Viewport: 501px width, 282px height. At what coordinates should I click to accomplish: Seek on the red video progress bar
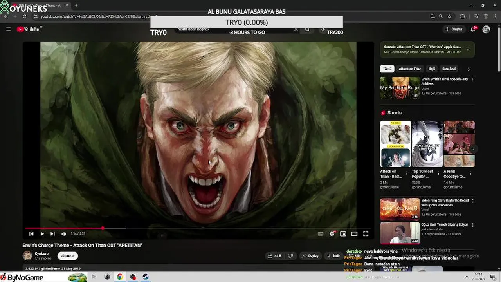(198, 228)
